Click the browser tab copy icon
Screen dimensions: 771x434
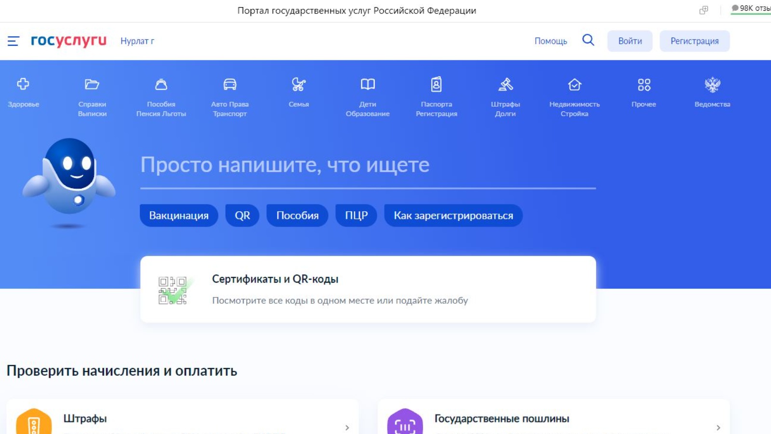[x=704, y=10]
